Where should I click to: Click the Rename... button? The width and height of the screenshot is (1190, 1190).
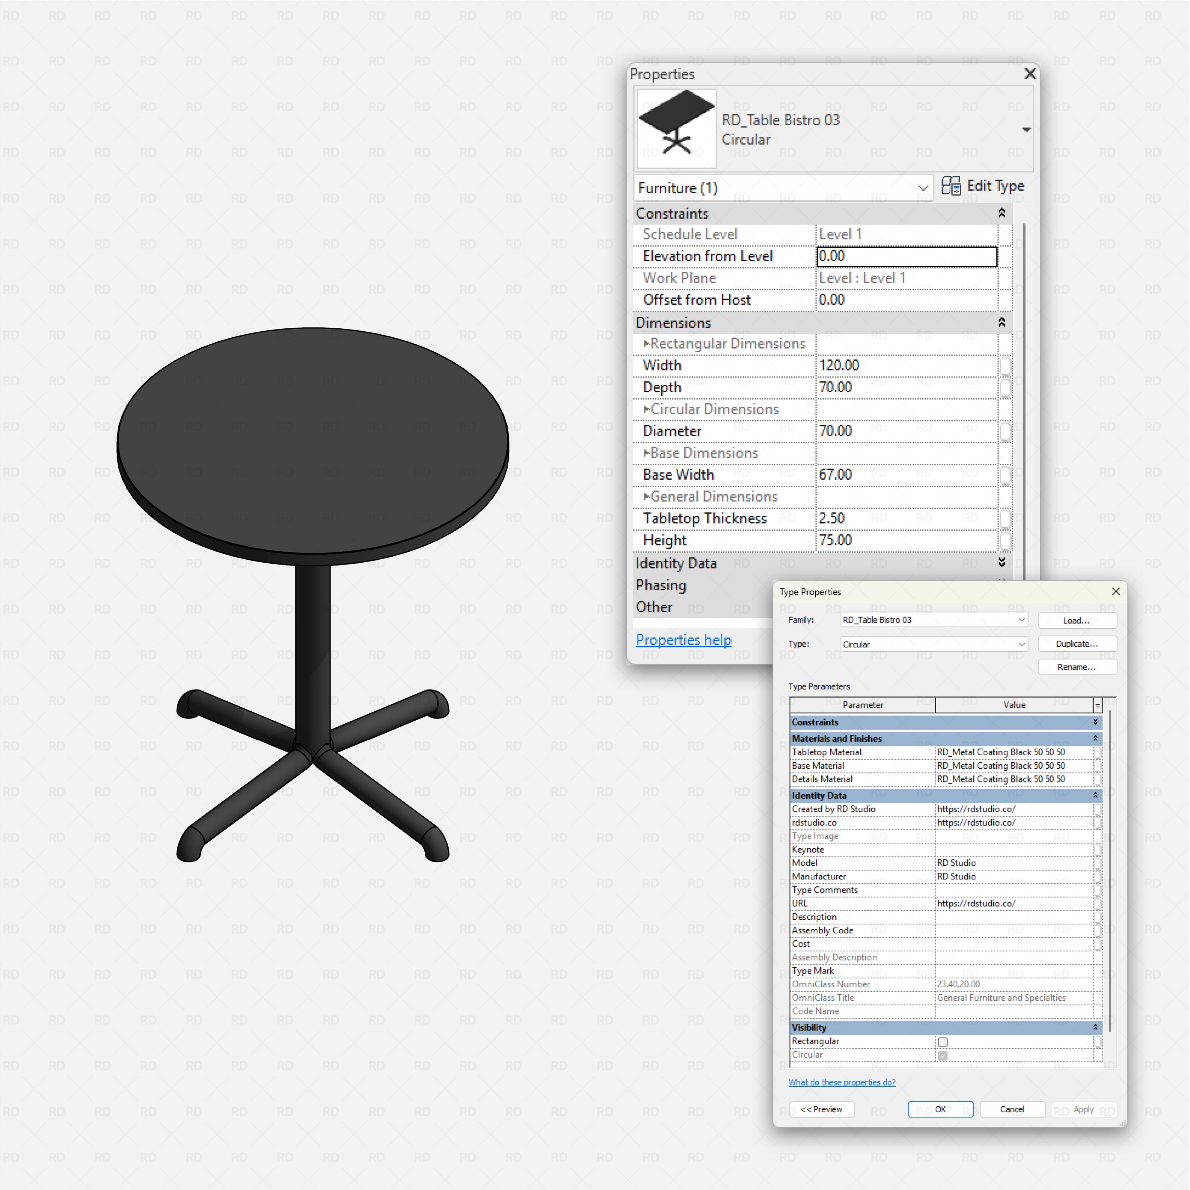coord(1077,667)
